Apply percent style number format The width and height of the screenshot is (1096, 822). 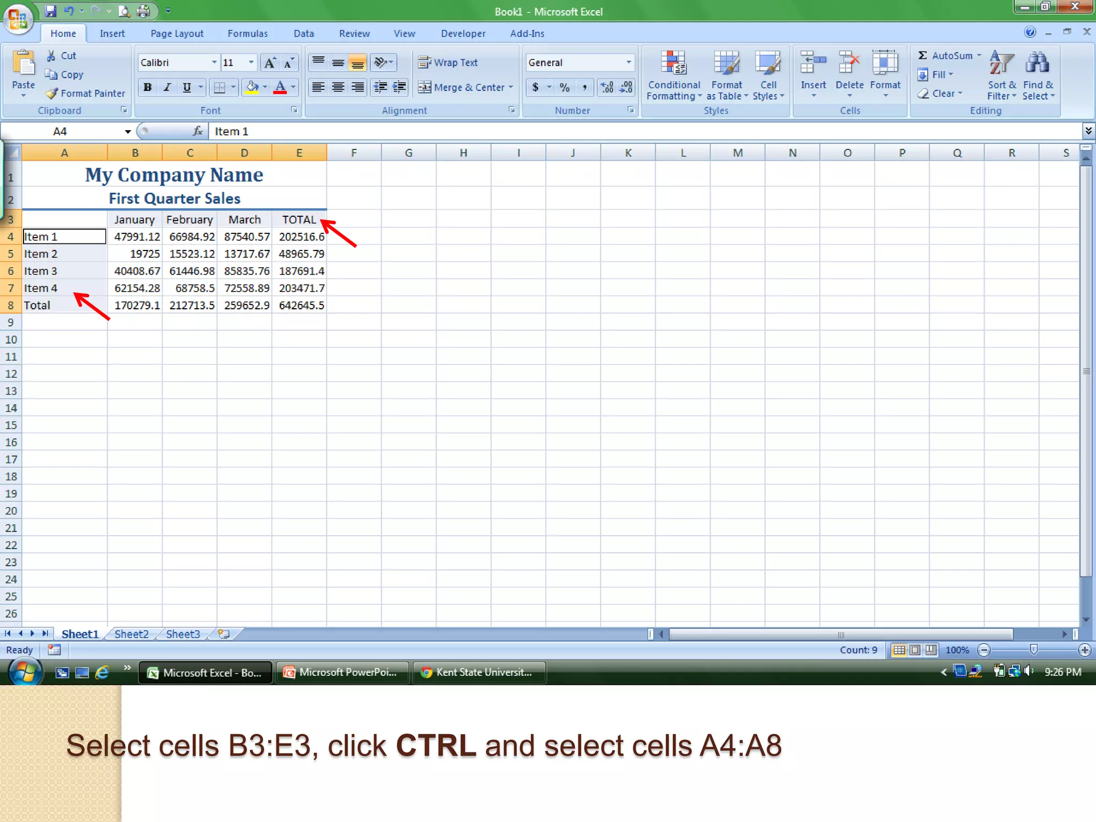tap(565, 87)
